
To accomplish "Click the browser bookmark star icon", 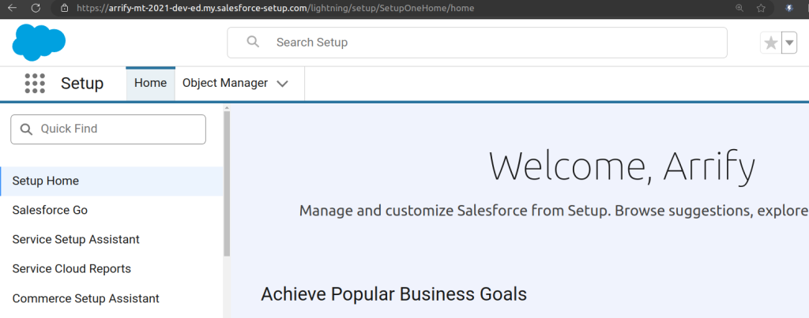I will coord(761,8).
